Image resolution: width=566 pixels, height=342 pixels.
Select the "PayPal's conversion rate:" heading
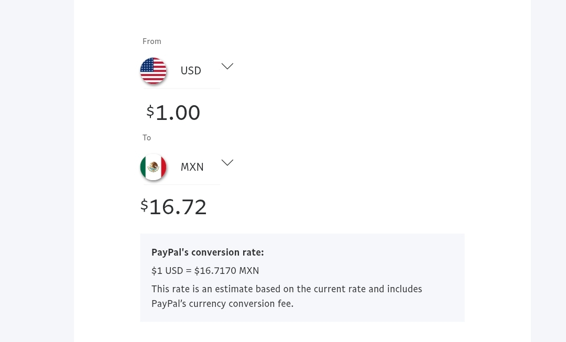pos(208,252)
